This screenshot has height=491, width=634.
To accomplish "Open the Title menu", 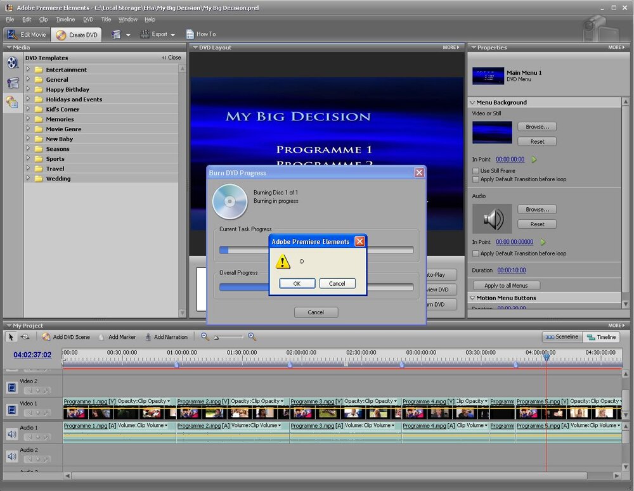I will pos(106,20).
